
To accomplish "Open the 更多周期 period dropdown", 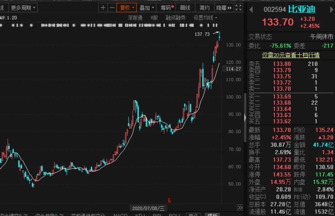I will (23, 8).
